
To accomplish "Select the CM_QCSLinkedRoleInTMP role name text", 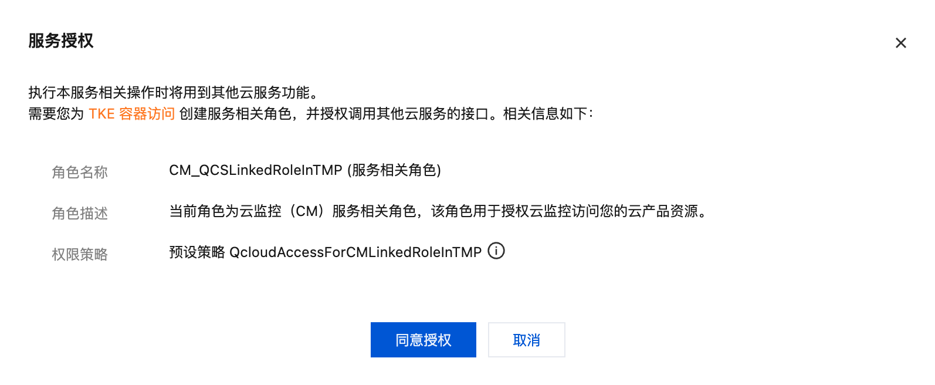I will [x=256, y=170].
